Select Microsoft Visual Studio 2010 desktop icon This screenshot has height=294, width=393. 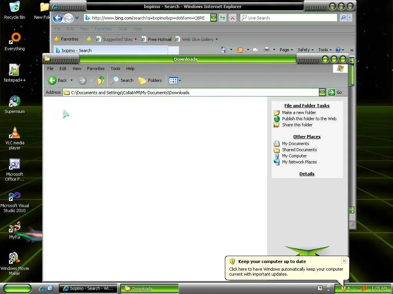click(x=15, y=202)
